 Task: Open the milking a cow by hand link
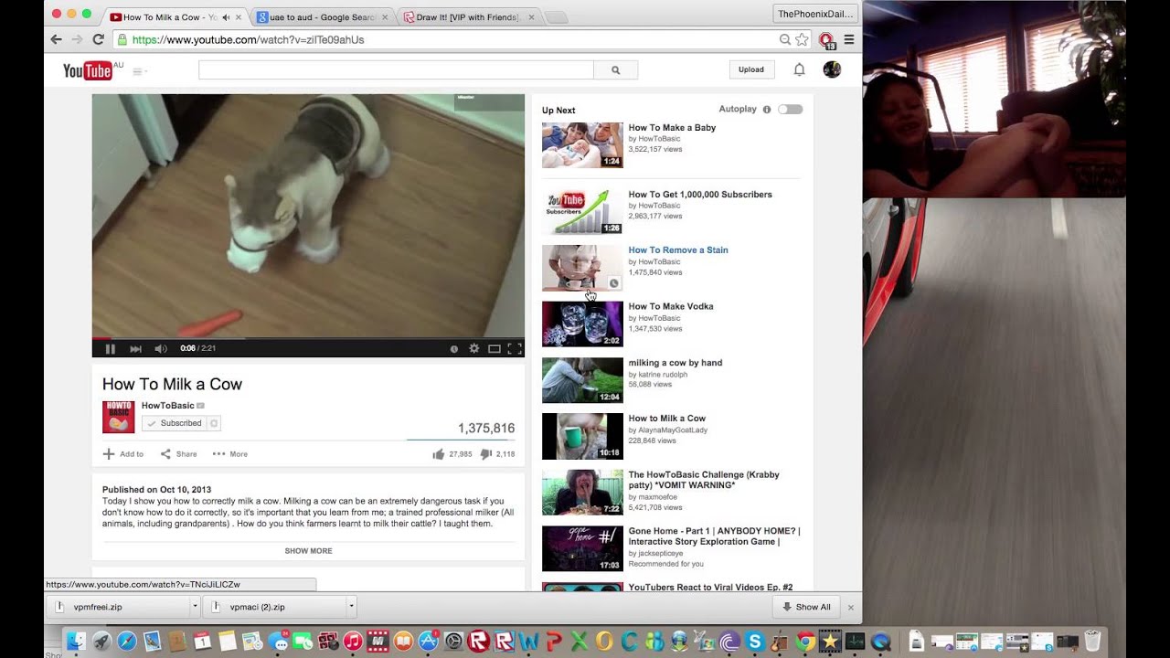(x=675, y=363)
